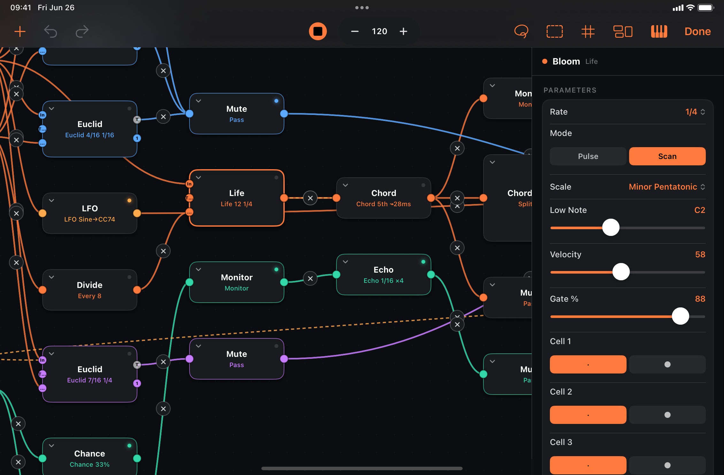The height and width of the screenshot is (475, 724).
Task: Activate the lasso selection tool
Action: [521, 31]
